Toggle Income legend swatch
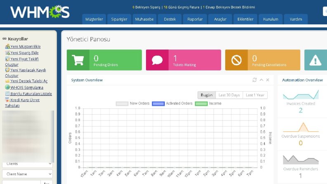 (x=201, y=104)
